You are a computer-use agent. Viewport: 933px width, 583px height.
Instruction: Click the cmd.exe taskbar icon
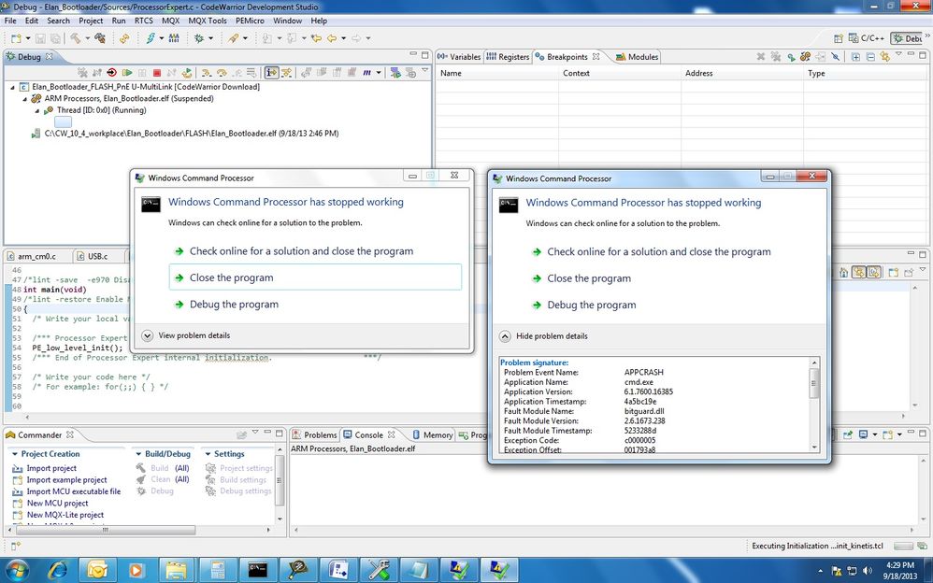257,570
